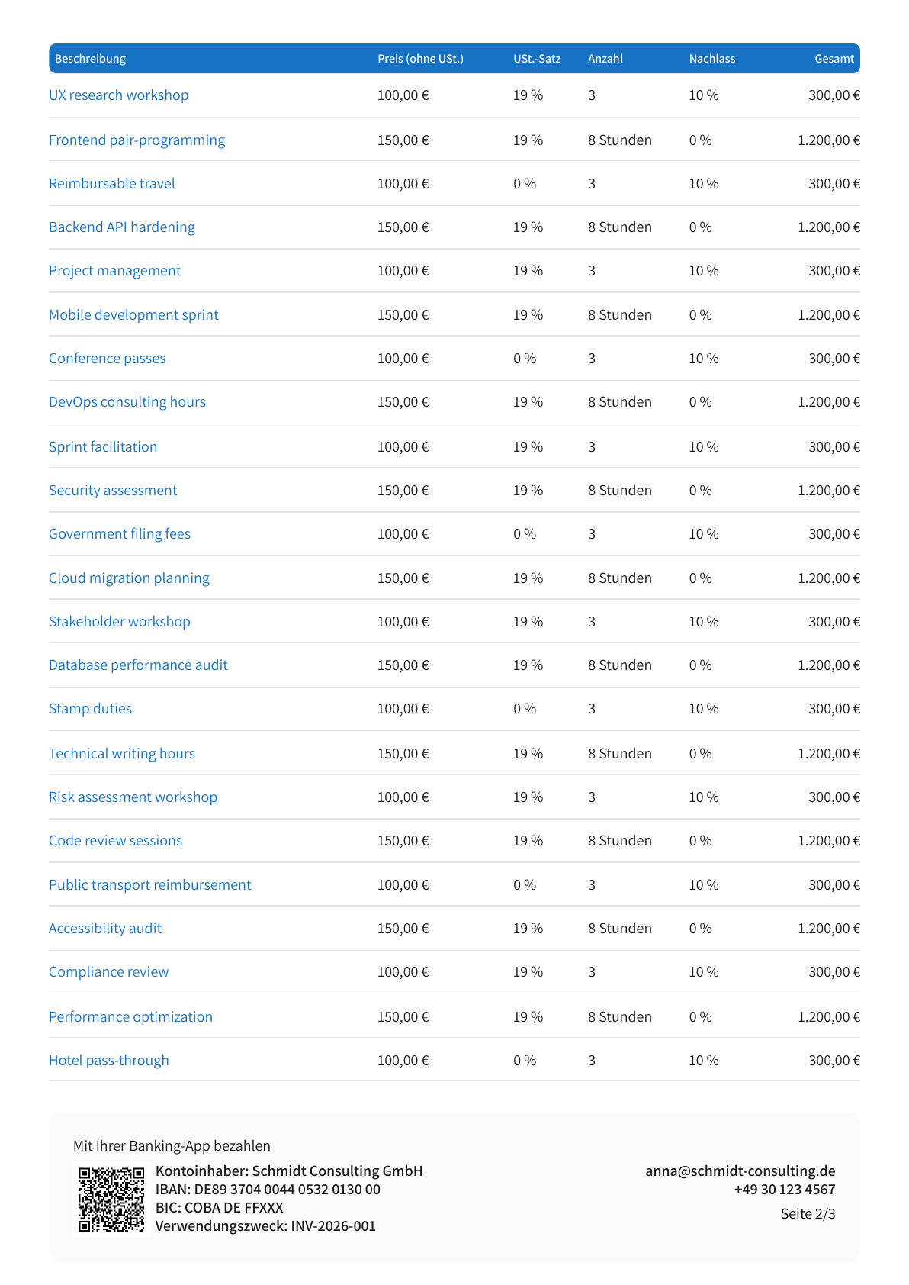Screen dimensions: 909x1285
Task: Click the Stamp duties link
Action: pyautogui.click(x=90, y=709)
